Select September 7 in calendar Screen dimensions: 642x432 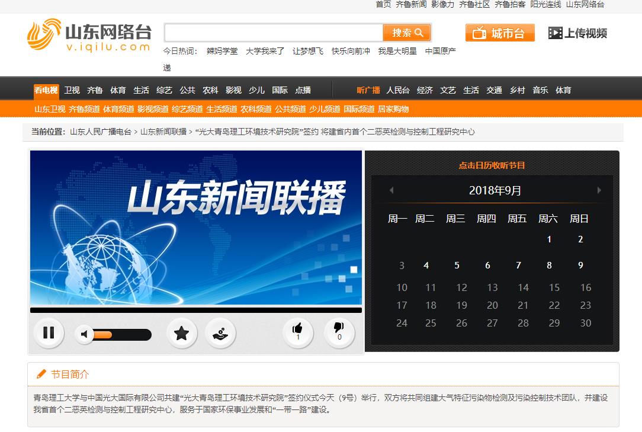pos(518,265)
